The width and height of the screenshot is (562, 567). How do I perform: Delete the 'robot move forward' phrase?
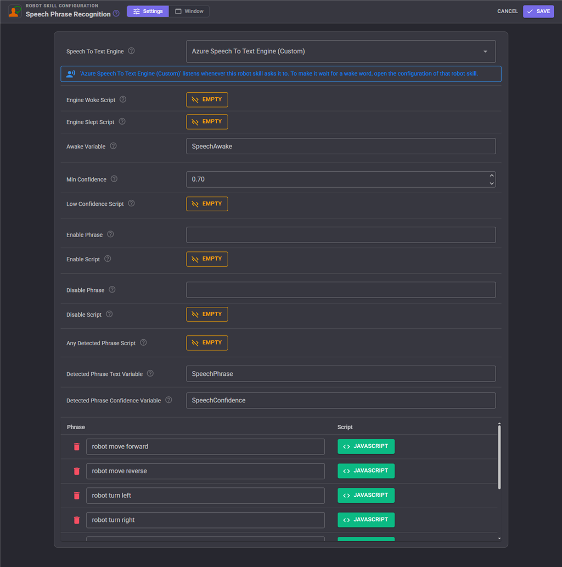pos(77,447)
